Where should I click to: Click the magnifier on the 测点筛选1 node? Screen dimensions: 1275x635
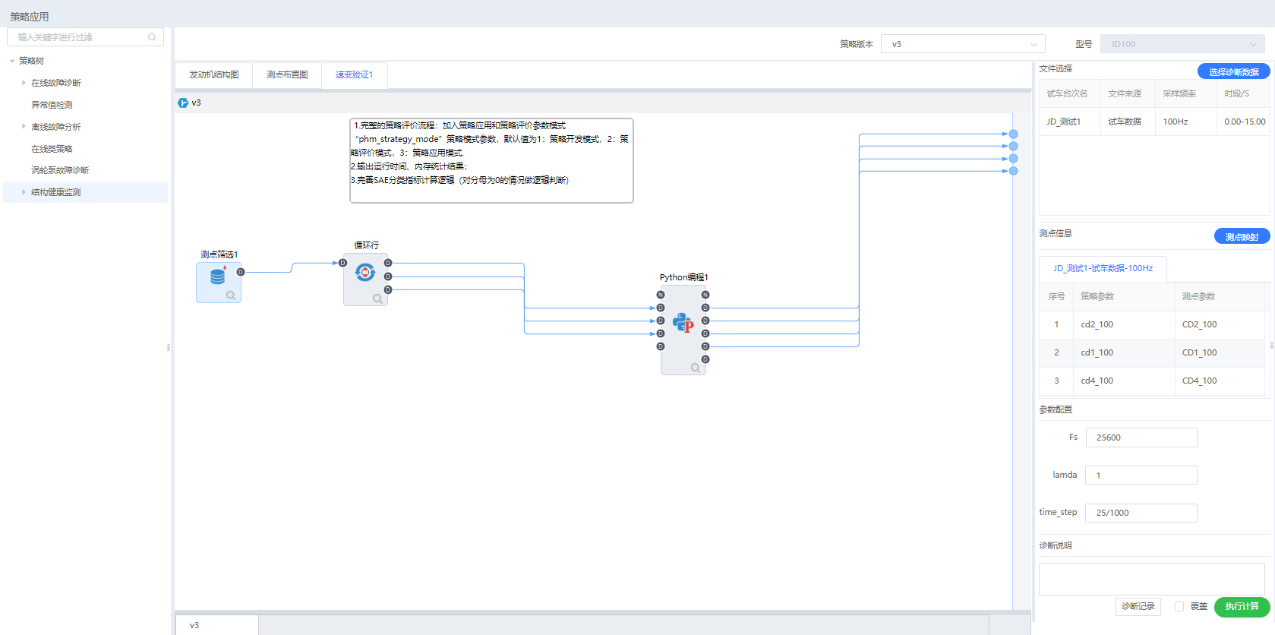tap(231, 295)
